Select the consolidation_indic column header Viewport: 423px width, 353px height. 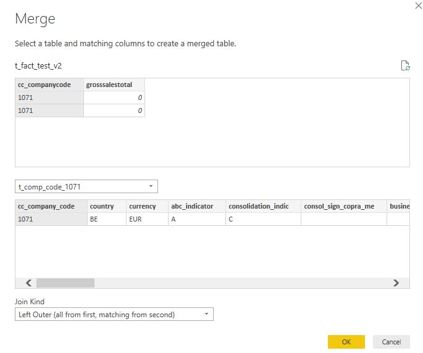click(x=263, y=206)
